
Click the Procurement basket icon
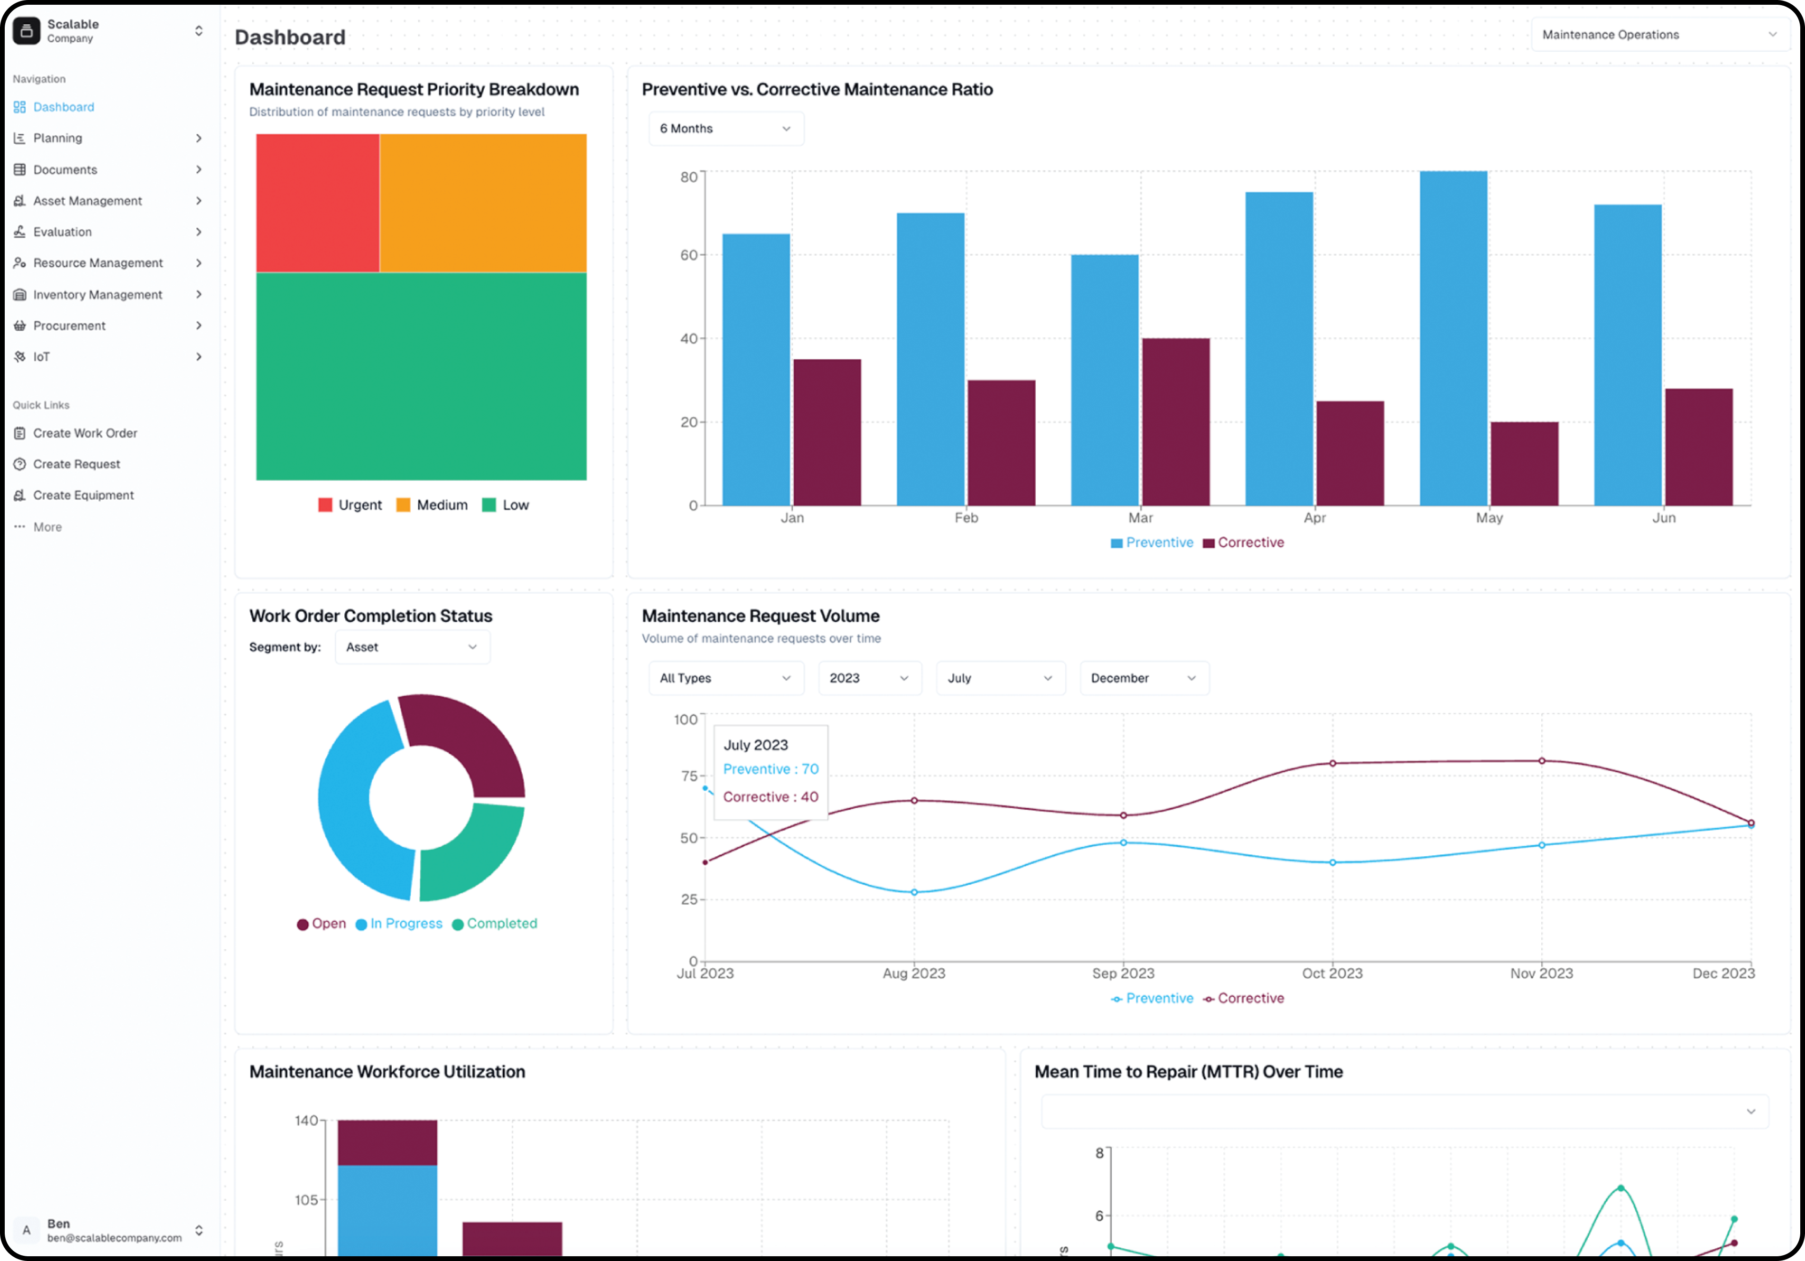click(19, 325)
